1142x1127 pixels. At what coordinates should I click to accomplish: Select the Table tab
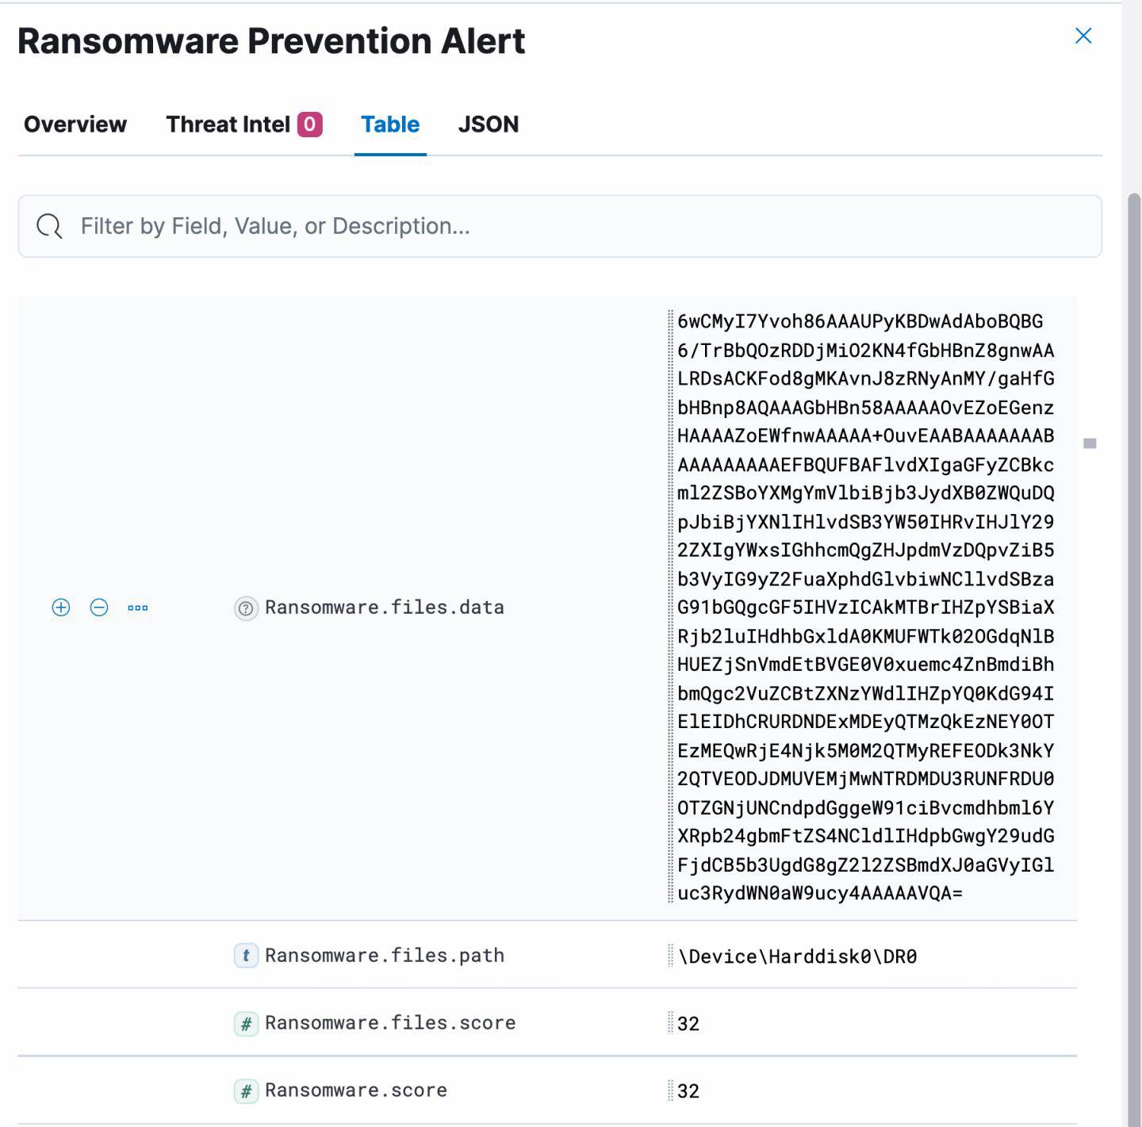390,125
